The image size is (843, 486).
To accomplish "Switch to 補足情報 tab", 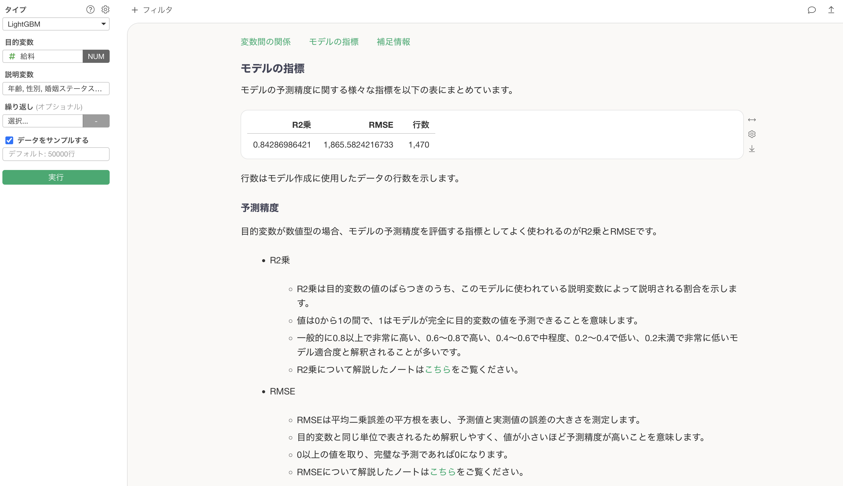I will click(393, 42).
